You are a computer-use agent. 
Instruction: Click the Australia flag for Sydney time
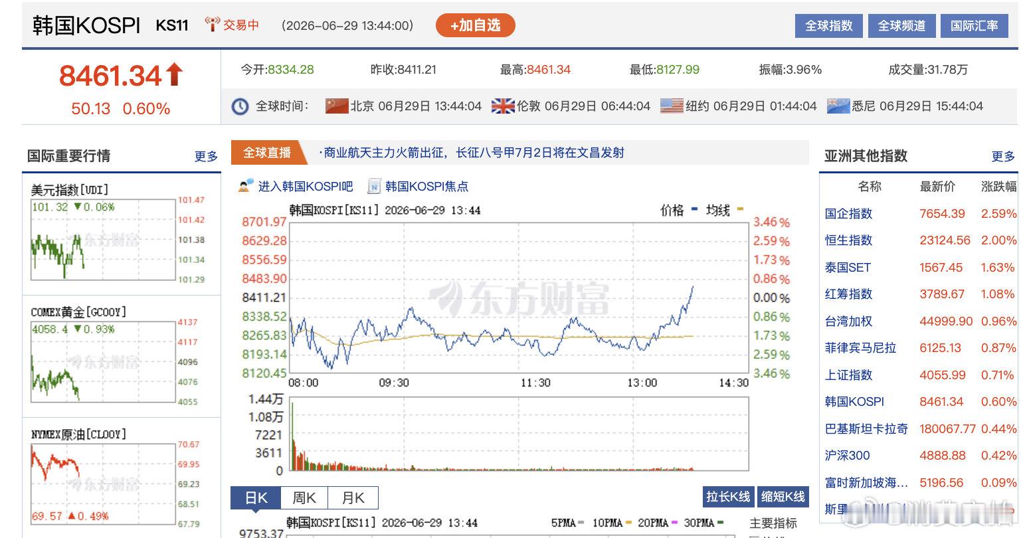(838, 106)
